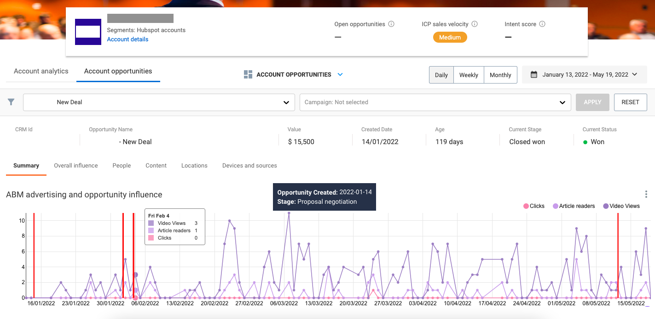Click the filter funnel icon
Viewport: 655px width, 319px height.
coord(12,102)
